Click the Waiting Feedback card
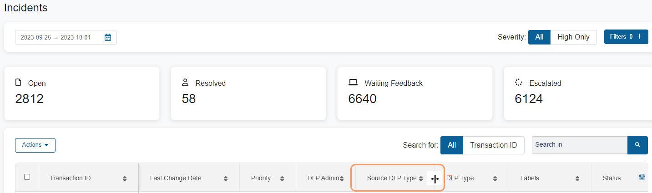Viewport: 652px width, 193px height. (x=414, y=94)
